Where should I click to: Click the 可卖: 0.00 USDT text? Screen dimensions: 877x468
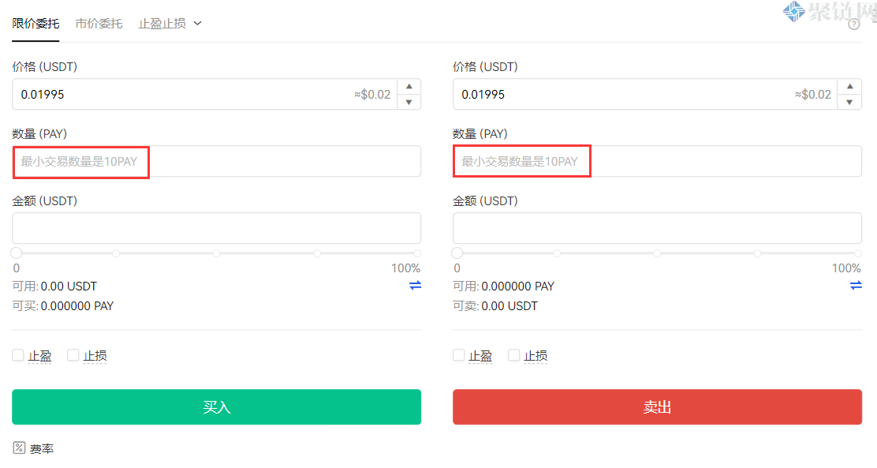(495, 306)
